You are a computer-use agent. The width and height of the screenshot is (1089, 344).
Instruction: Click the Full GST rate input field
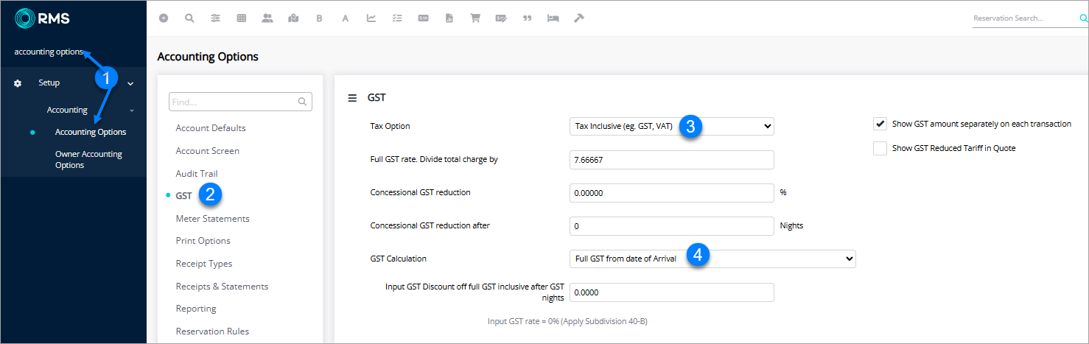(671, 159)
